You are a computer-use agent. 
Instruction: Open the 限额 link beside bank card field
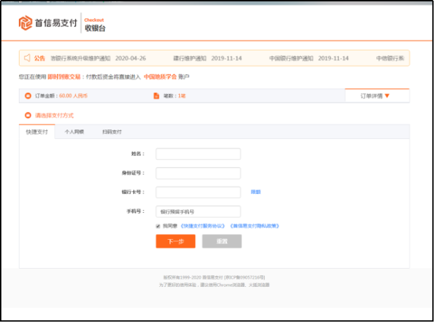pos(255,192)
